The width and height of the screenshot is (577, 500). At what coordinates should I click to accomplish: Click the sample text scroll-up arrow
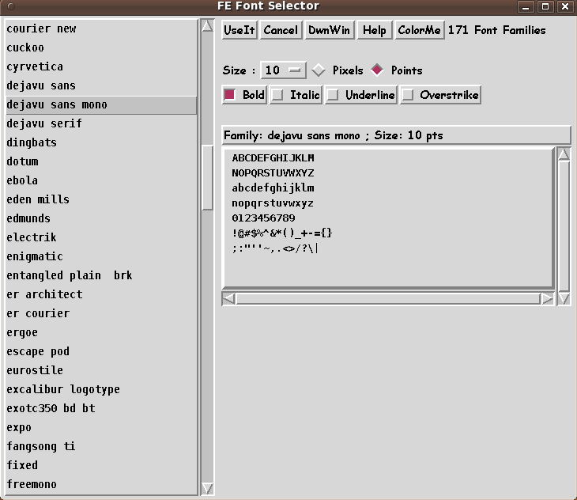(564, 154)
